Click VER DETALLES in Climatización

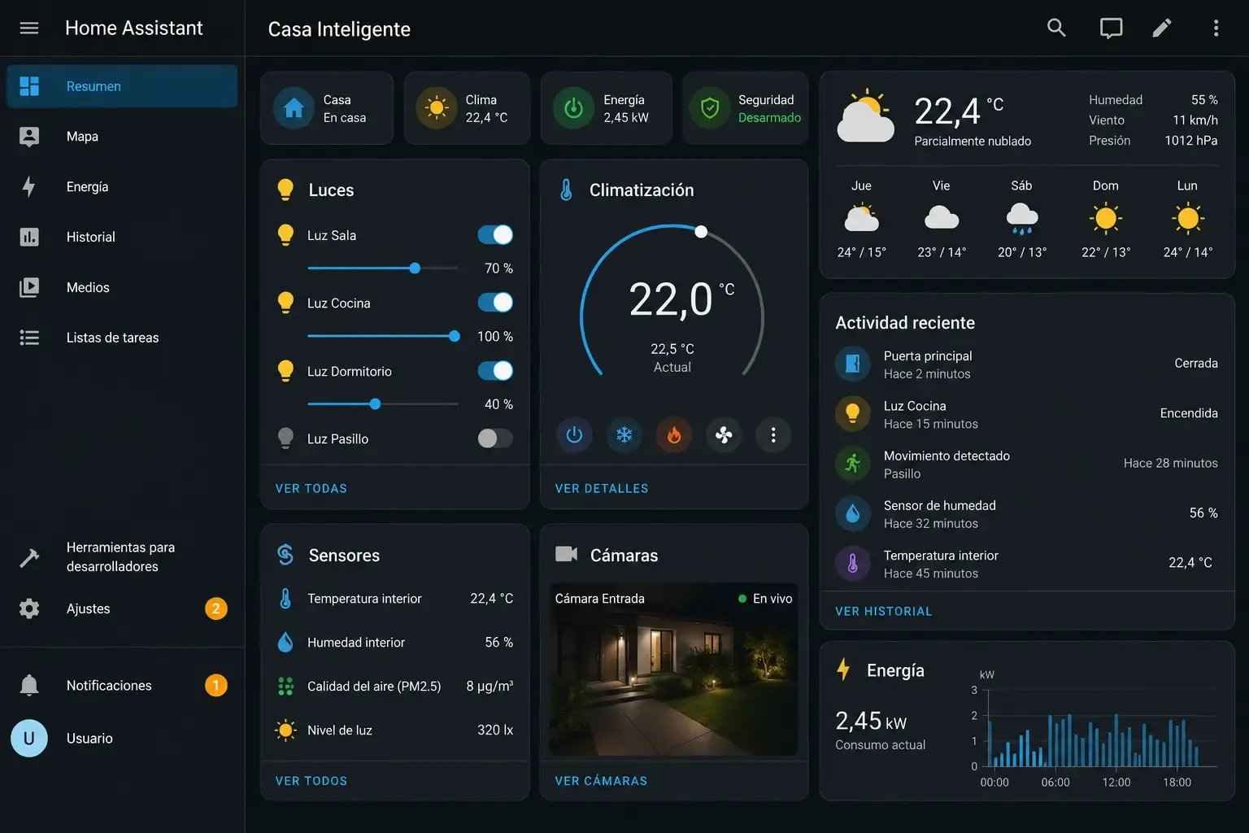[602, 489]
